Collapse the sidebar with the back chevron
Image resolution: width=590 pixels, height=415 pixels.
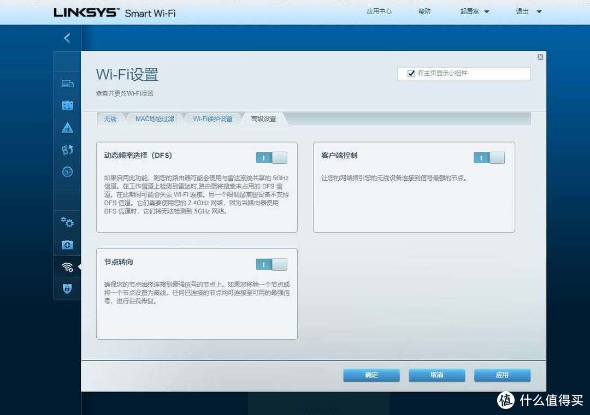pyautogui.click(x=67, y=37)
